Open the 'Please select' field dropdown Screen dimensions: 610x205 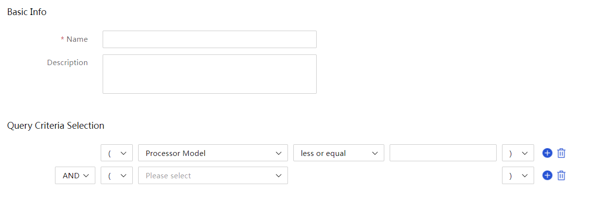click(213, 175)
